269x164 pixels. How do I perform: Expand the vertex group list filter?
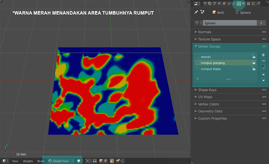pos(198,78)
